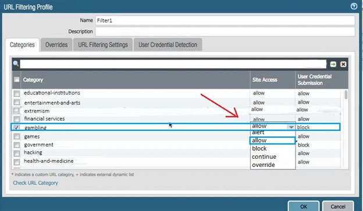
Task: Open the Check URL Category link
Action: point(35,183)
